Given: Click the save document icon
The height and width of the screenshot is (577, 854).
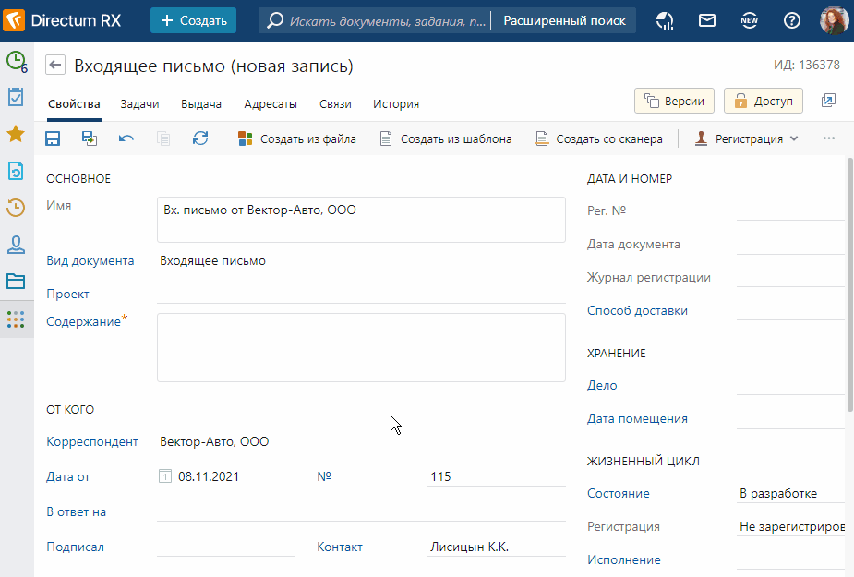Looking at the screenshot, I should click(x=53, y=138).
